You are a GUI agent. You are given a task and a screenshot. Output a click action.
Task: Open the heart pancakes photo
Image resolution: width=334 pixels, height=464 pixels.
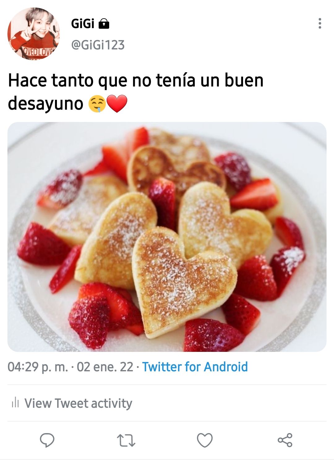[167, 237]
